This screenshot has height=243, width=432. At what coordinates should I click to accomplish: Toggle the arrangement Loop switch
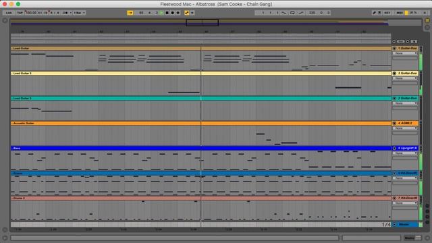pos(292,13)
